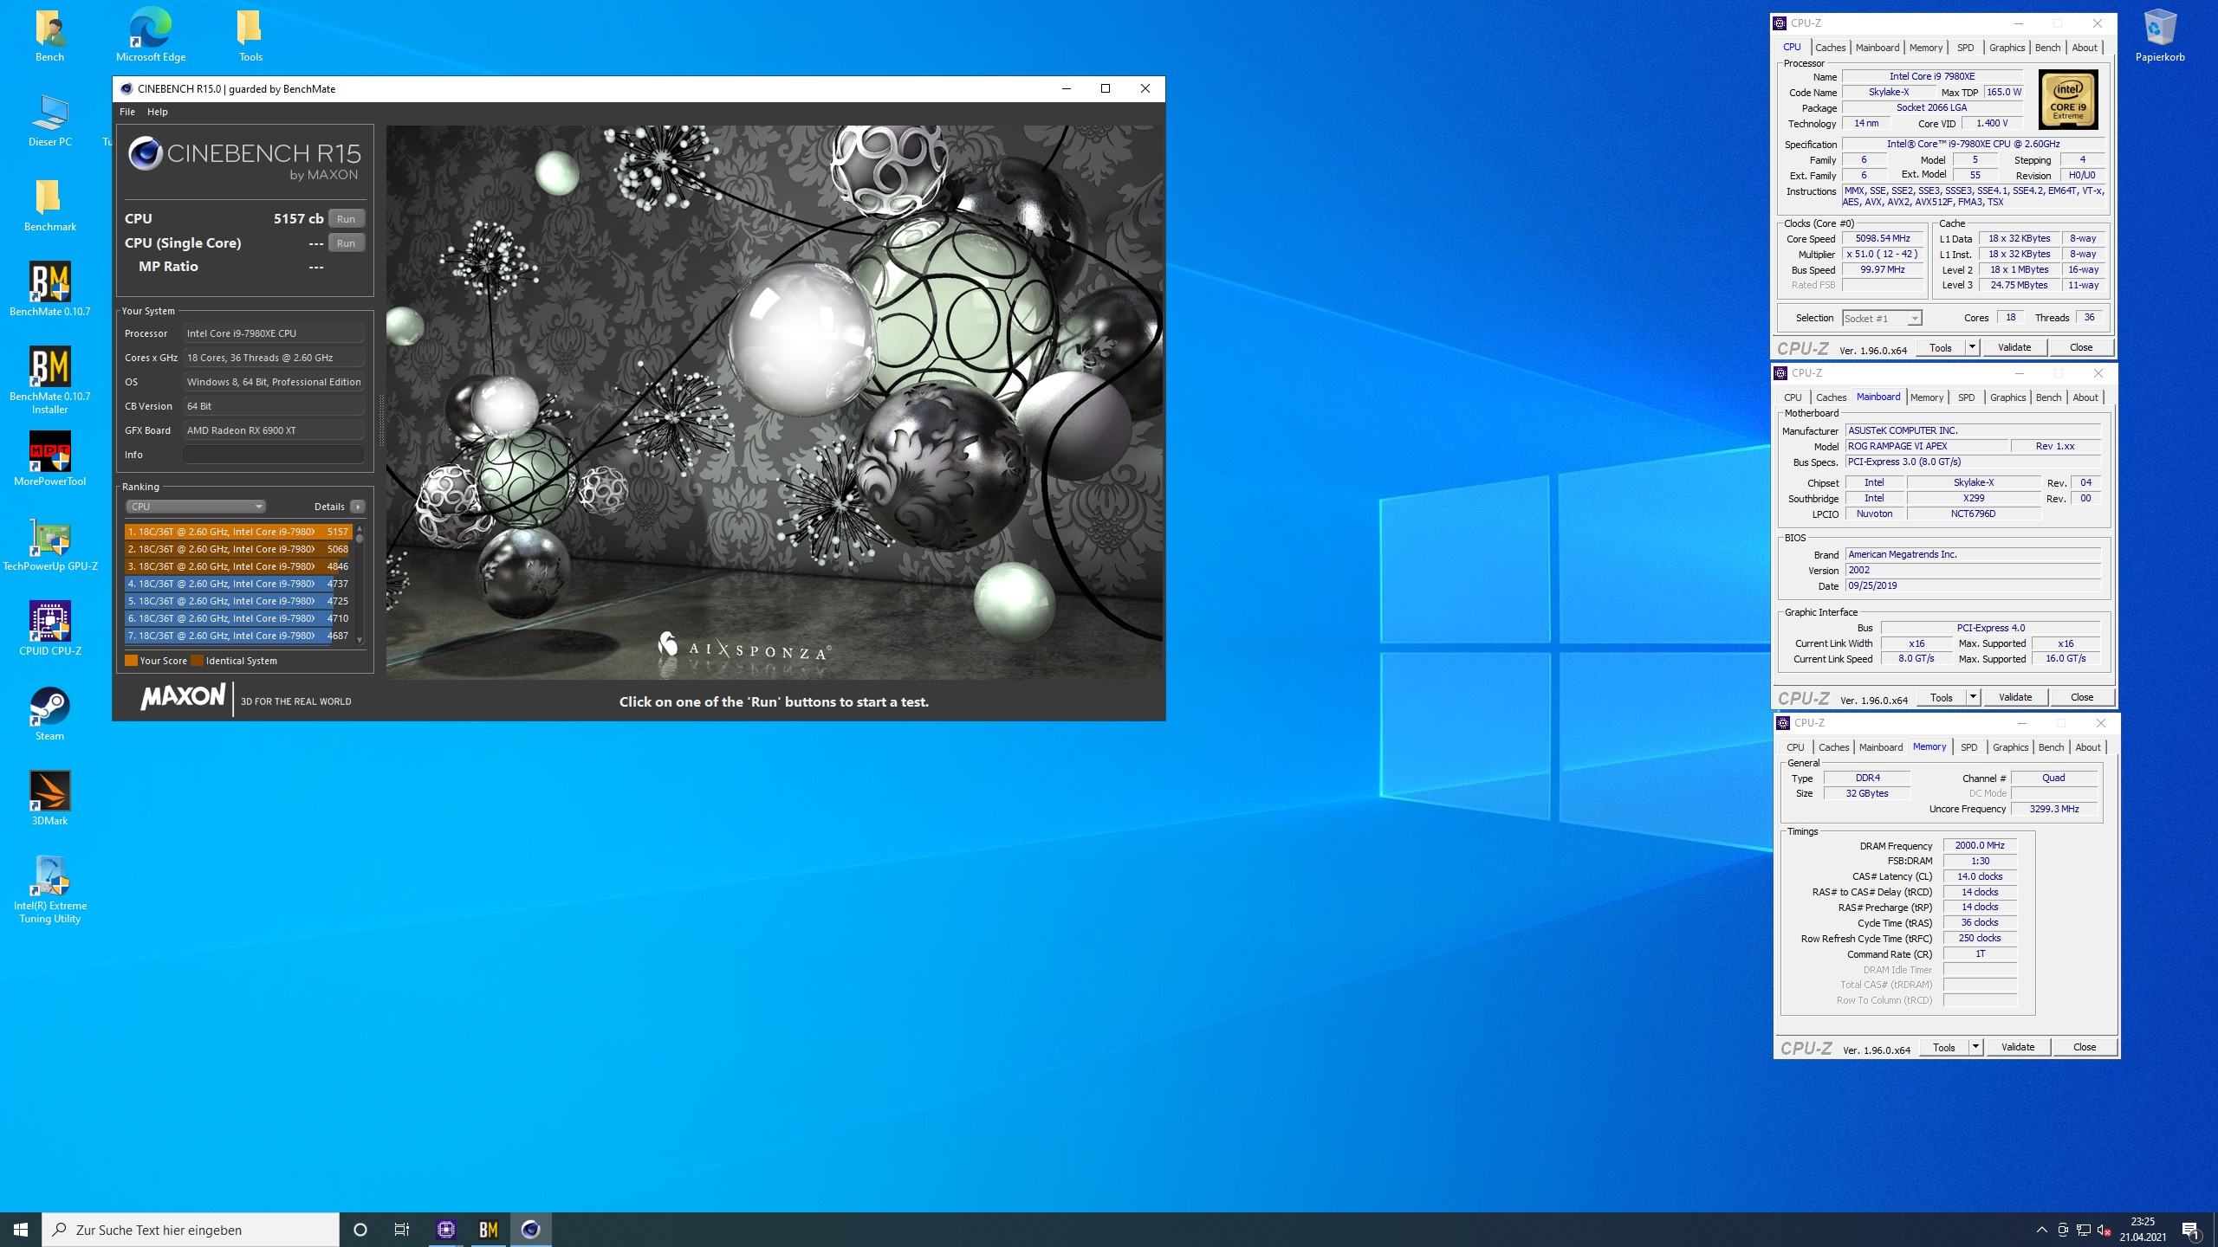Open Microsoft Edge desktop icon
Viewport: 2218px width, 1247px height.
(151, 36)
